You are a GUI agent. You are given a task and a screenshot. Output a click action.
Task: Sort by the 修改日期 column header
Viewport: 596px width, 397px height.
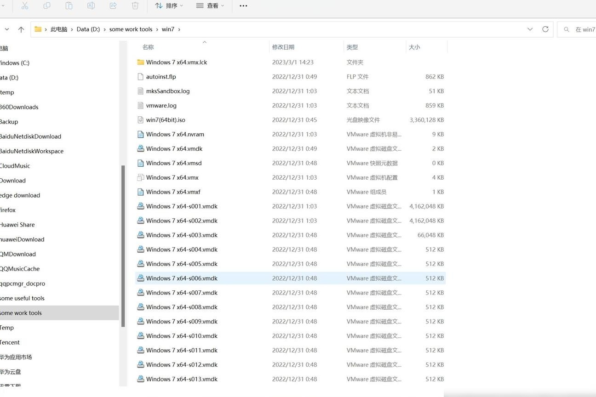(x=283, y=47)
